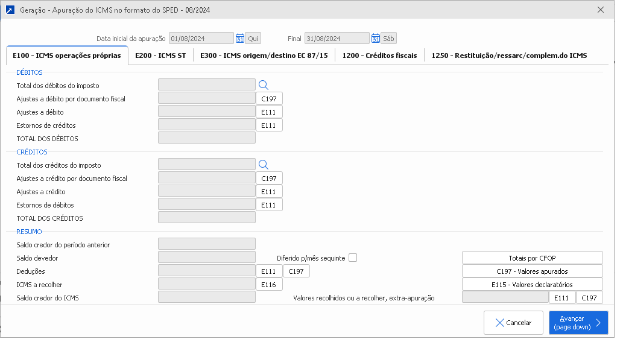Open E300 - ICMS origem/destino EC 87/15 tab
The height and width of the screenshot is (342, 623).
point(264,55)
